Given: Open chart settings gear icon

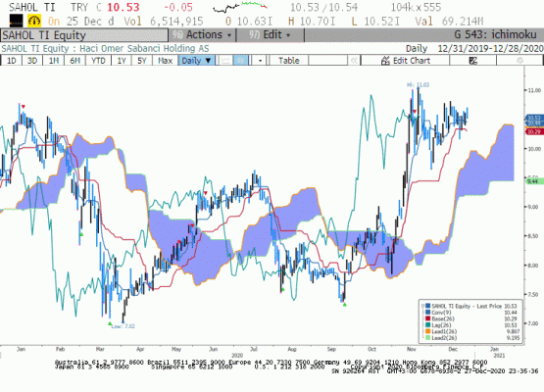Looking at the screenshot, I should pyautogui.click(x=519, y=61).
